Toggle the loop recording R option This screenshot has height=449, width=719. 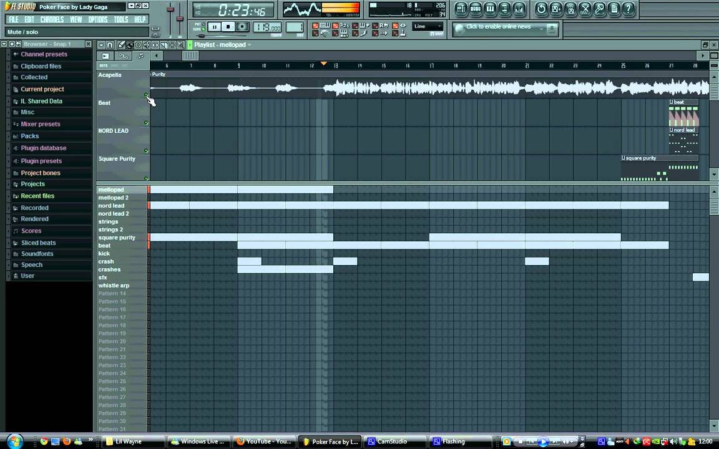[376, 26]
